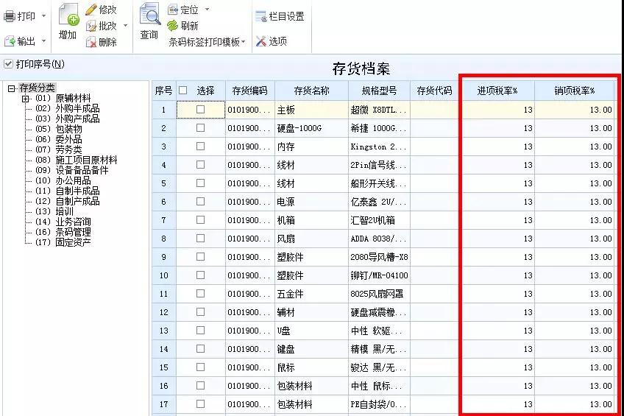This screenshot has width=624, height=416.
Task: Select 外购半成品 category in tree
Action: coord(77,108)
